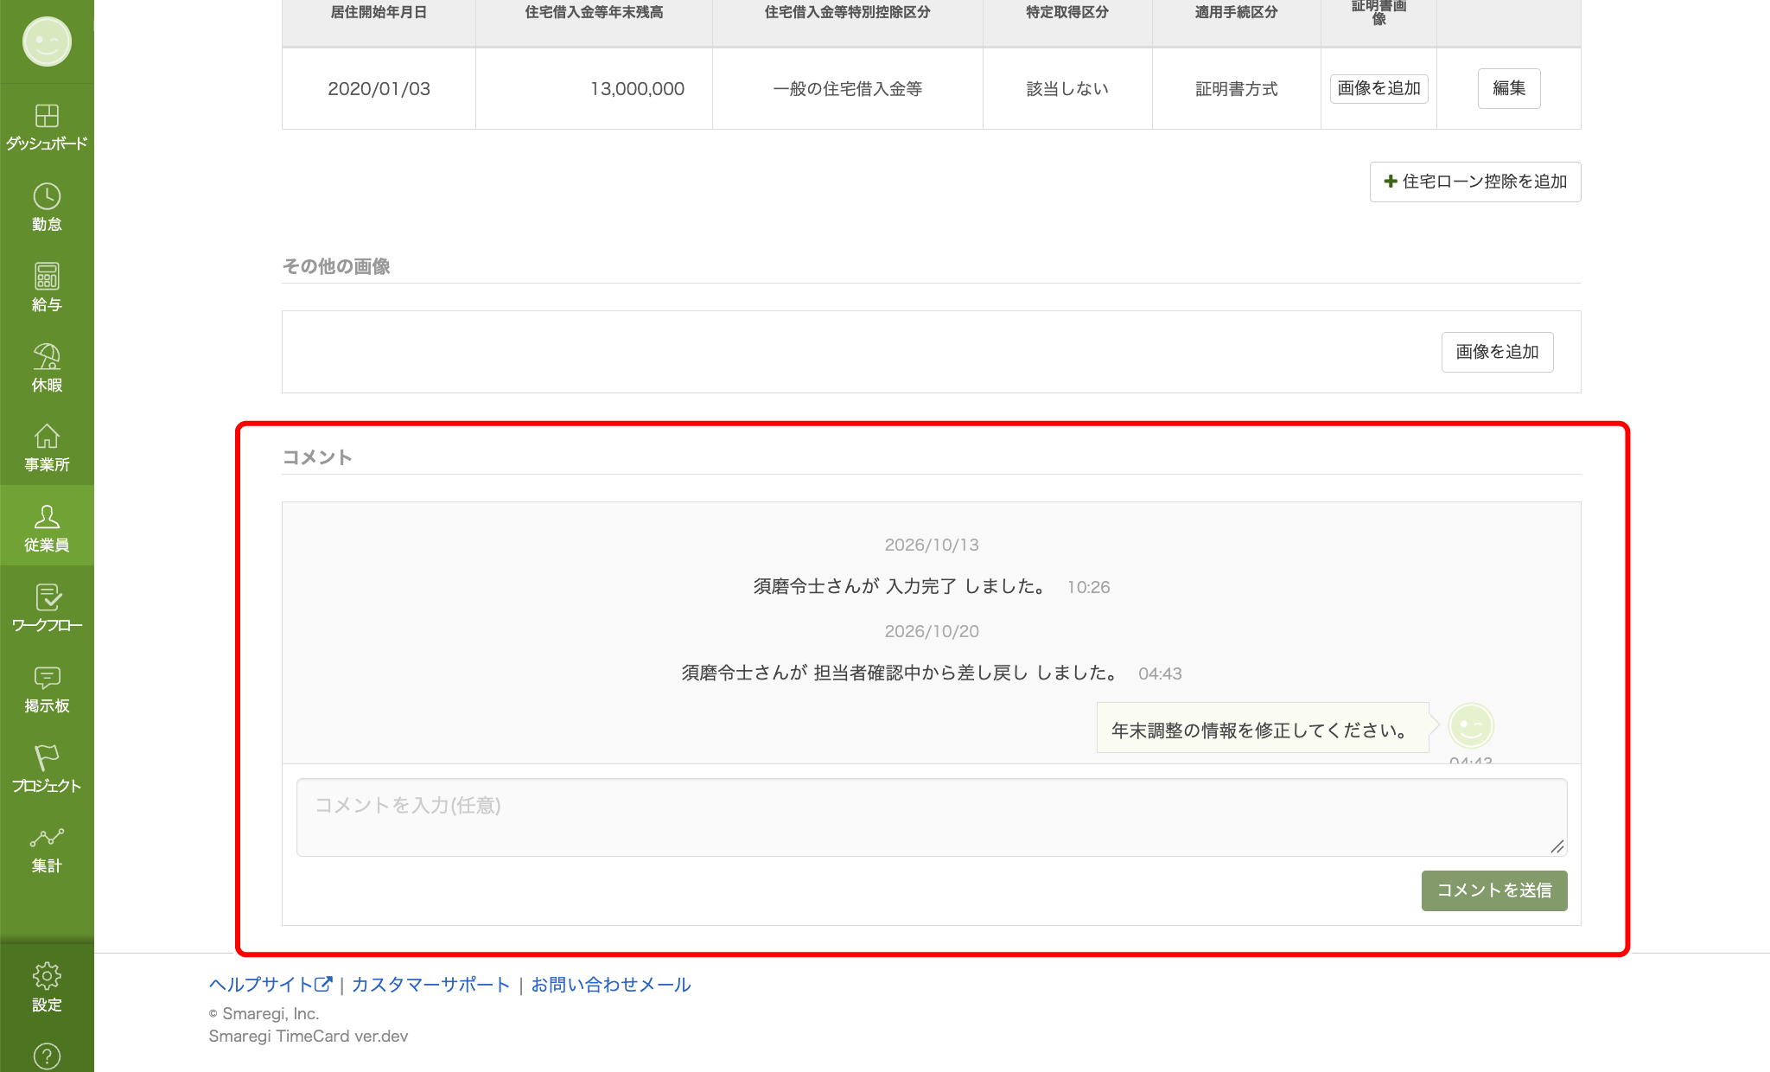Screen dimensions: 1770x1072
Task: Click the comment textarea resize handle
Action: coord(1557,846)
